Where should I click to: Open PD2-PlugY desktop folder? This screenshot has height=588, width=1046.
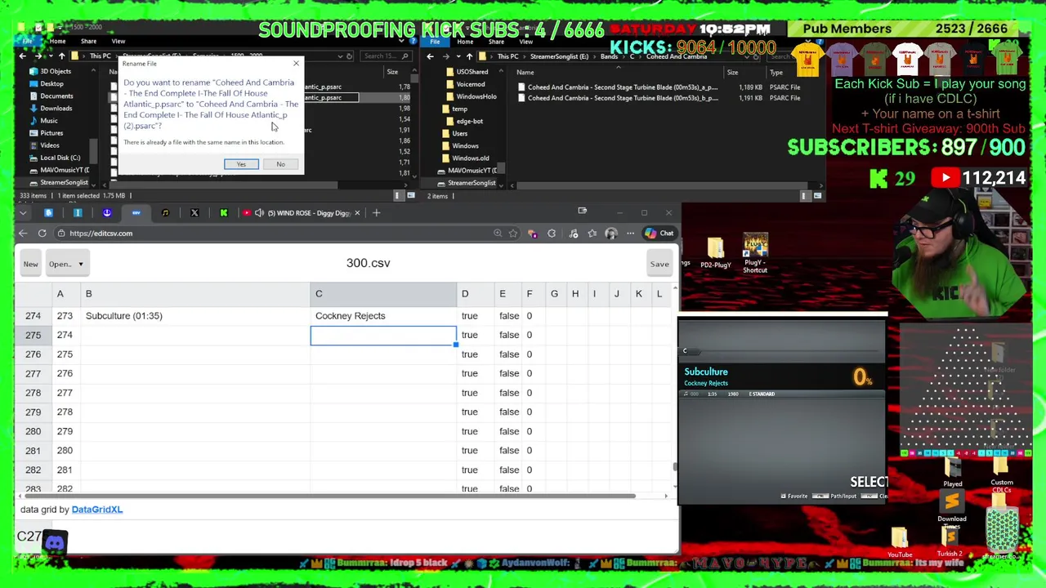point(715,252)
